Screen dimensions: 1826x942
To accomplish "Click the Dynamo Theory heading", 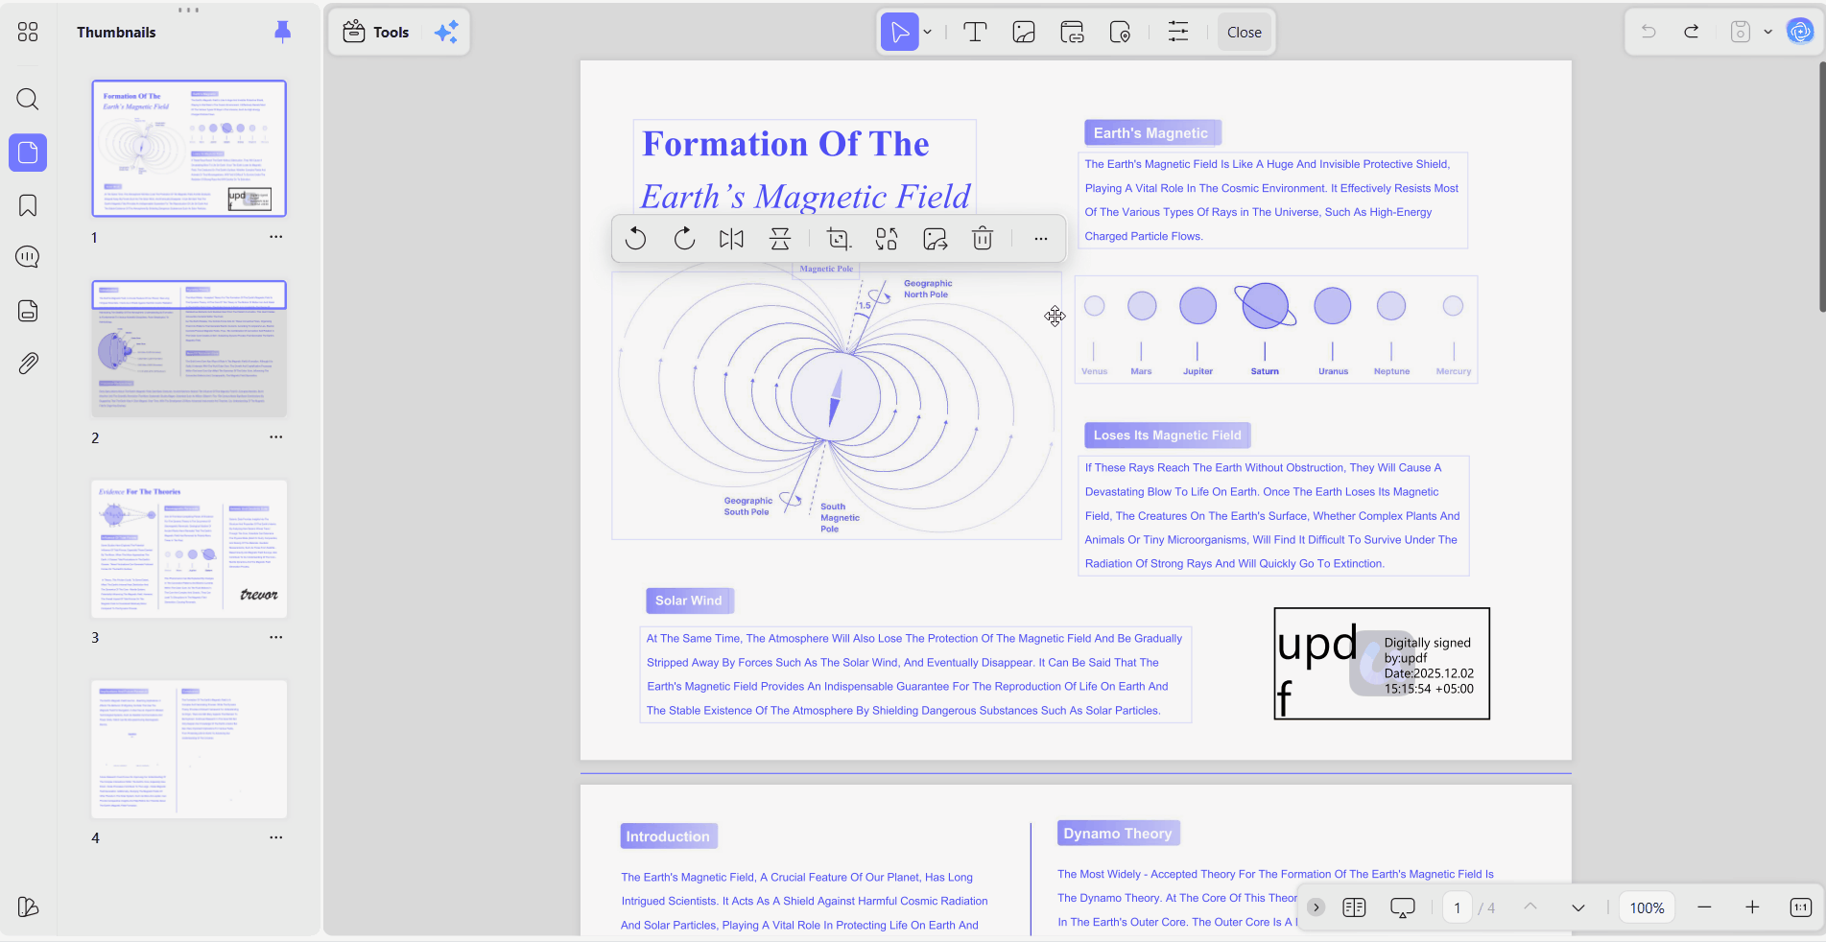I will coord(1118,834).
